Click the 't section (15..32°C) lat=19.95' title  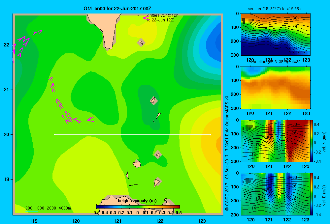click(275, 9)
